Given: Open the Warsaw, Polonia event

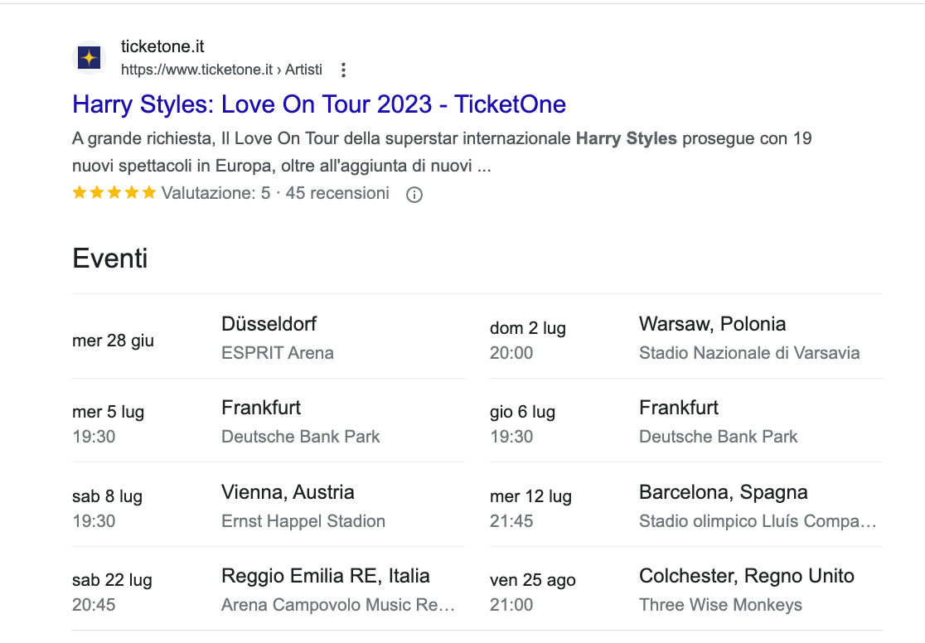Looking at the screenshot, I should (x=686, y=337).
